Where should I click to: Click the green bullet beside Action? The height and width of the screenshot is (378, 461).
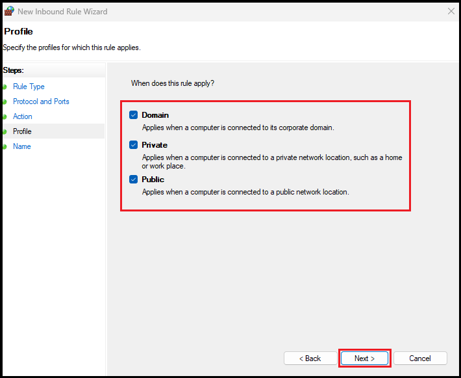coord(5,116)
